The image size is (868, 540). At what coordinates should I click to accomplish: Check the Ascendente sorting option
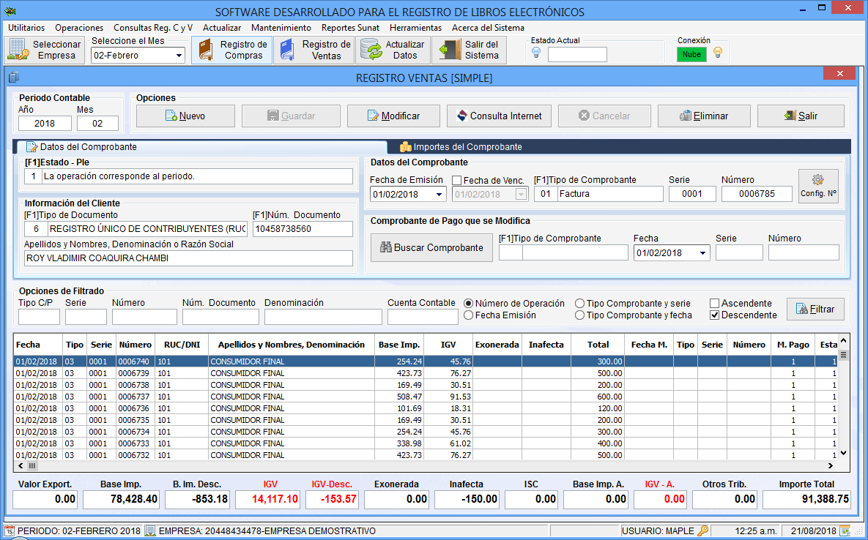715,303
